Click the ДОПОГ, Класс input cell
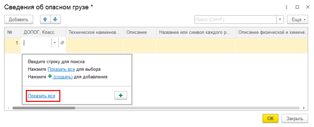 [x=36, y=43]
